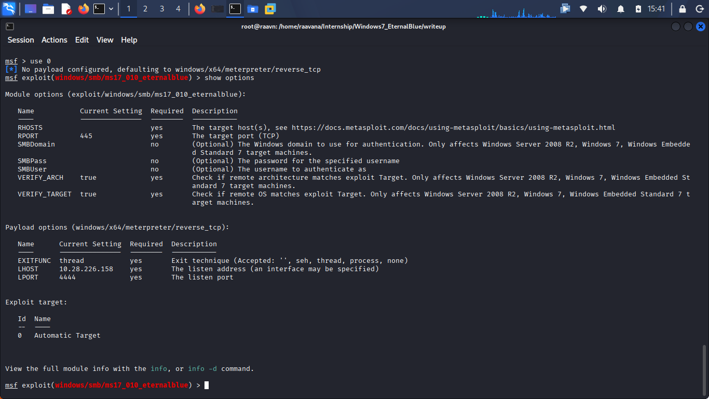Open the log out session icon
The height and width of the screenshot is (399, 709).
point(699,9)
